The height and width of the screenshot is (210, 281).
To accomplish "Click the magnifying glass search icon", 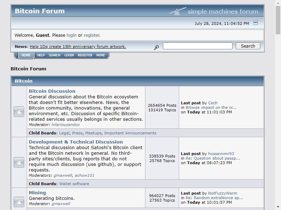I will [156, 47].
